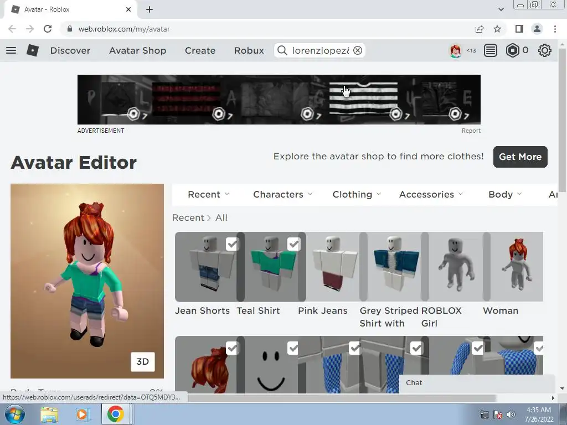Open the Robux page
Screen dimensions: 567x425
tap(249, 50)
